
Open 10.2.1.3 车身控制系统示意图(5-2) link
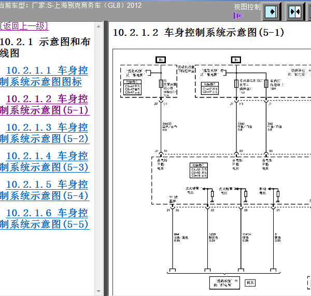(x=45, y=133)
